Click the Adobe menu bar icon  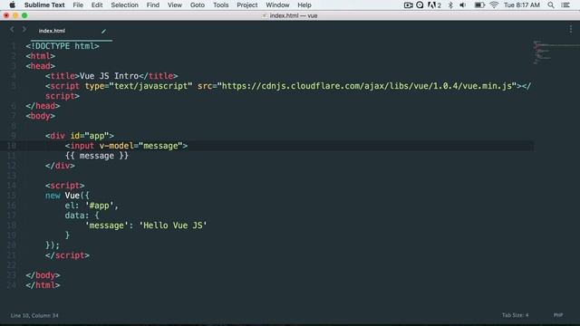(x=434, y=5)
